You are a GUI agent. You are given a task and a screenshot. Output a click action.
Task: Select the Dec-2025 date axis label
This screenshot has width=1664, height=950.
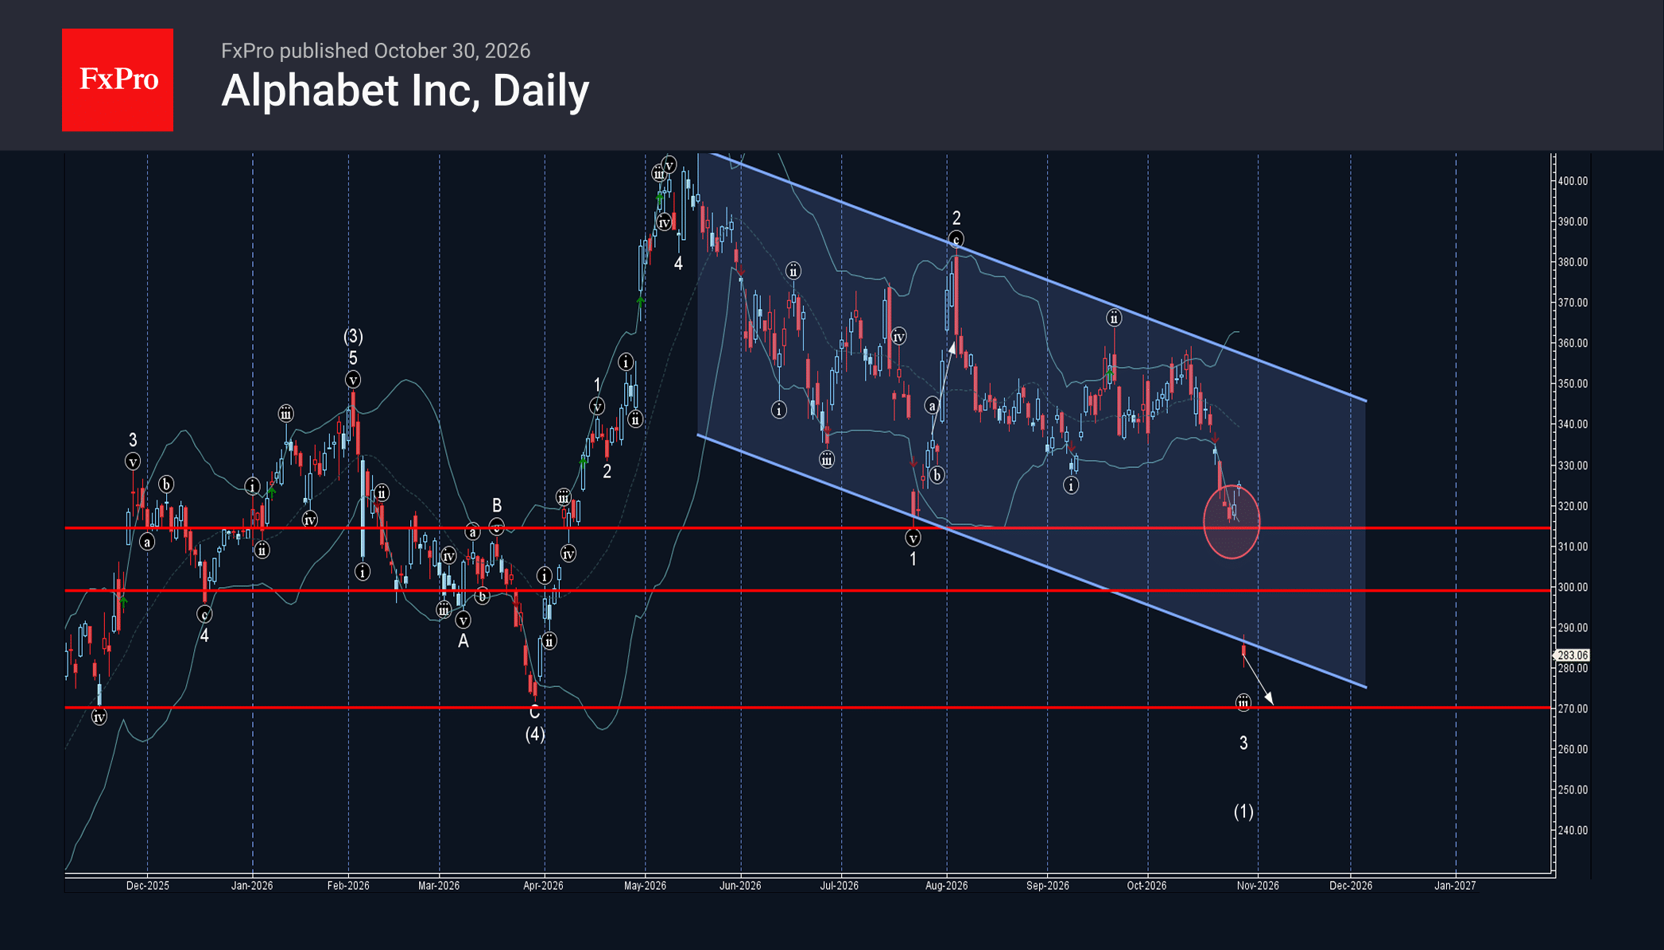[148, 886]
